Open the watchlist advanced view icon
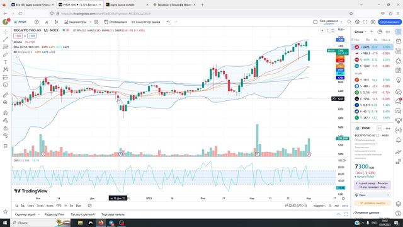The image size is (403, 227). [x=380, y=32]
